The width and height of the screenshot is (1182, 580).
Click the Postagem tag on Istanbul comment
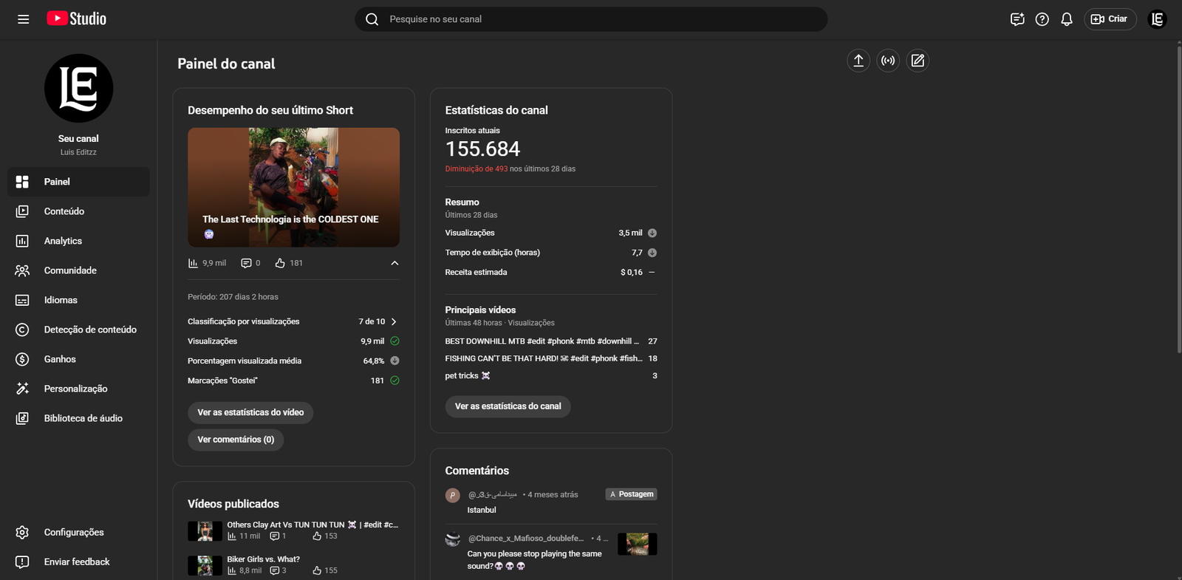click(x=632, y=494)
